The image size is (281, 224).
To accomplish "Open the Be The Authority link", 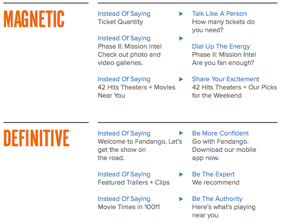I will click(217, 199).
